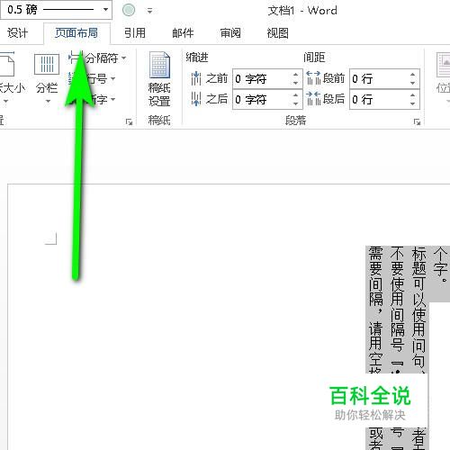Increase the 之后 indent with up arrow
450x450 pixels.
pos(296,94)
